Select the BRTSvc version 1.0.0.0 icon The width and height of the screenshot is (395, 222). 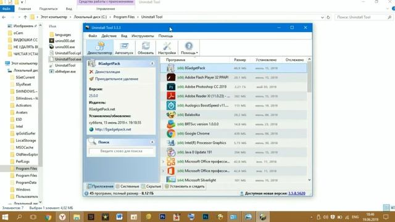tap(171, 124)
